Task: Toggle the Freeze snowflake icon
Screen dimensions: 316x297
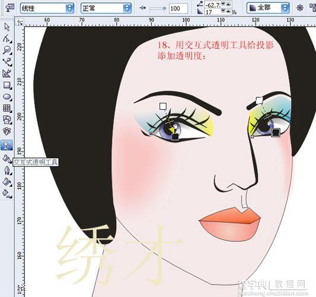Action: point(300,8)
